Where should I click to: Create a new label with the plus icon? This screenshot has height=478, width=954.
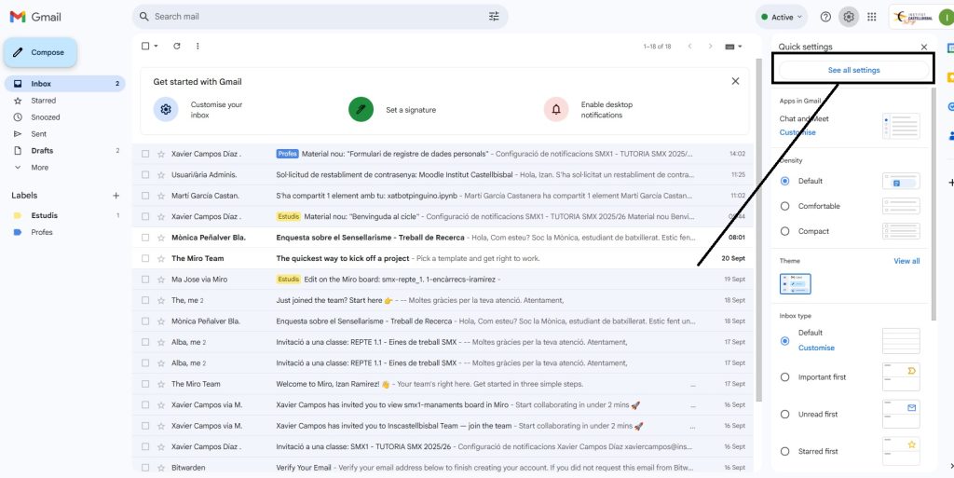pos(116,196)
